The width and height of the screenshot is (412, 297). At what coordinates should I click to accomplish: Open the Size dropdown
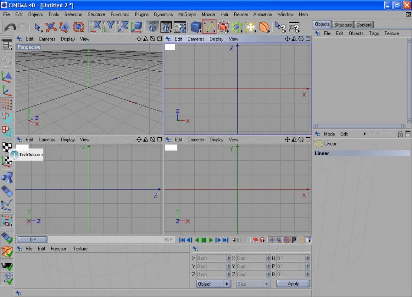[x=253, y=284]
